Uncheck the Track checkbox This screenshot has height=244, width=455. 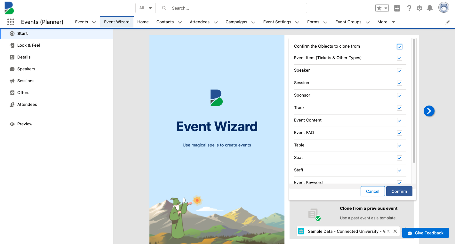(400, 108)
